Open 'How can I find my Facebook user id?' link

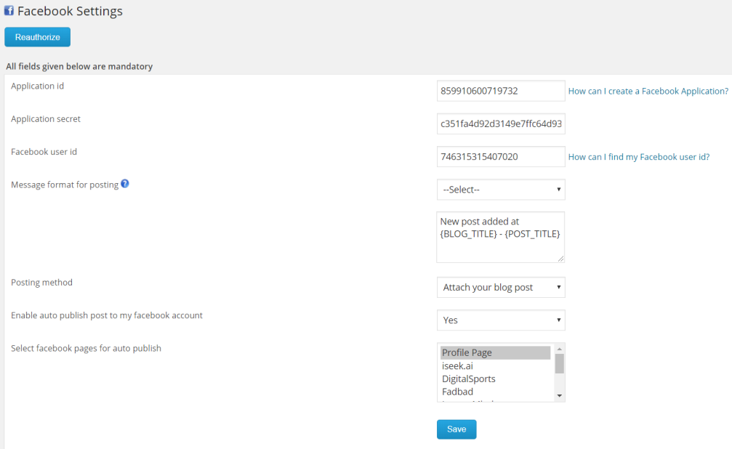[638, 157]
